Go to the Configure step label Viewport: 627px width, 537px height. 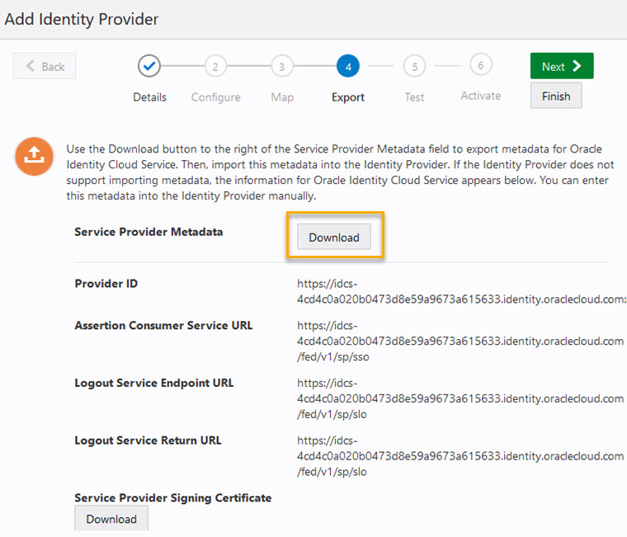215,97
